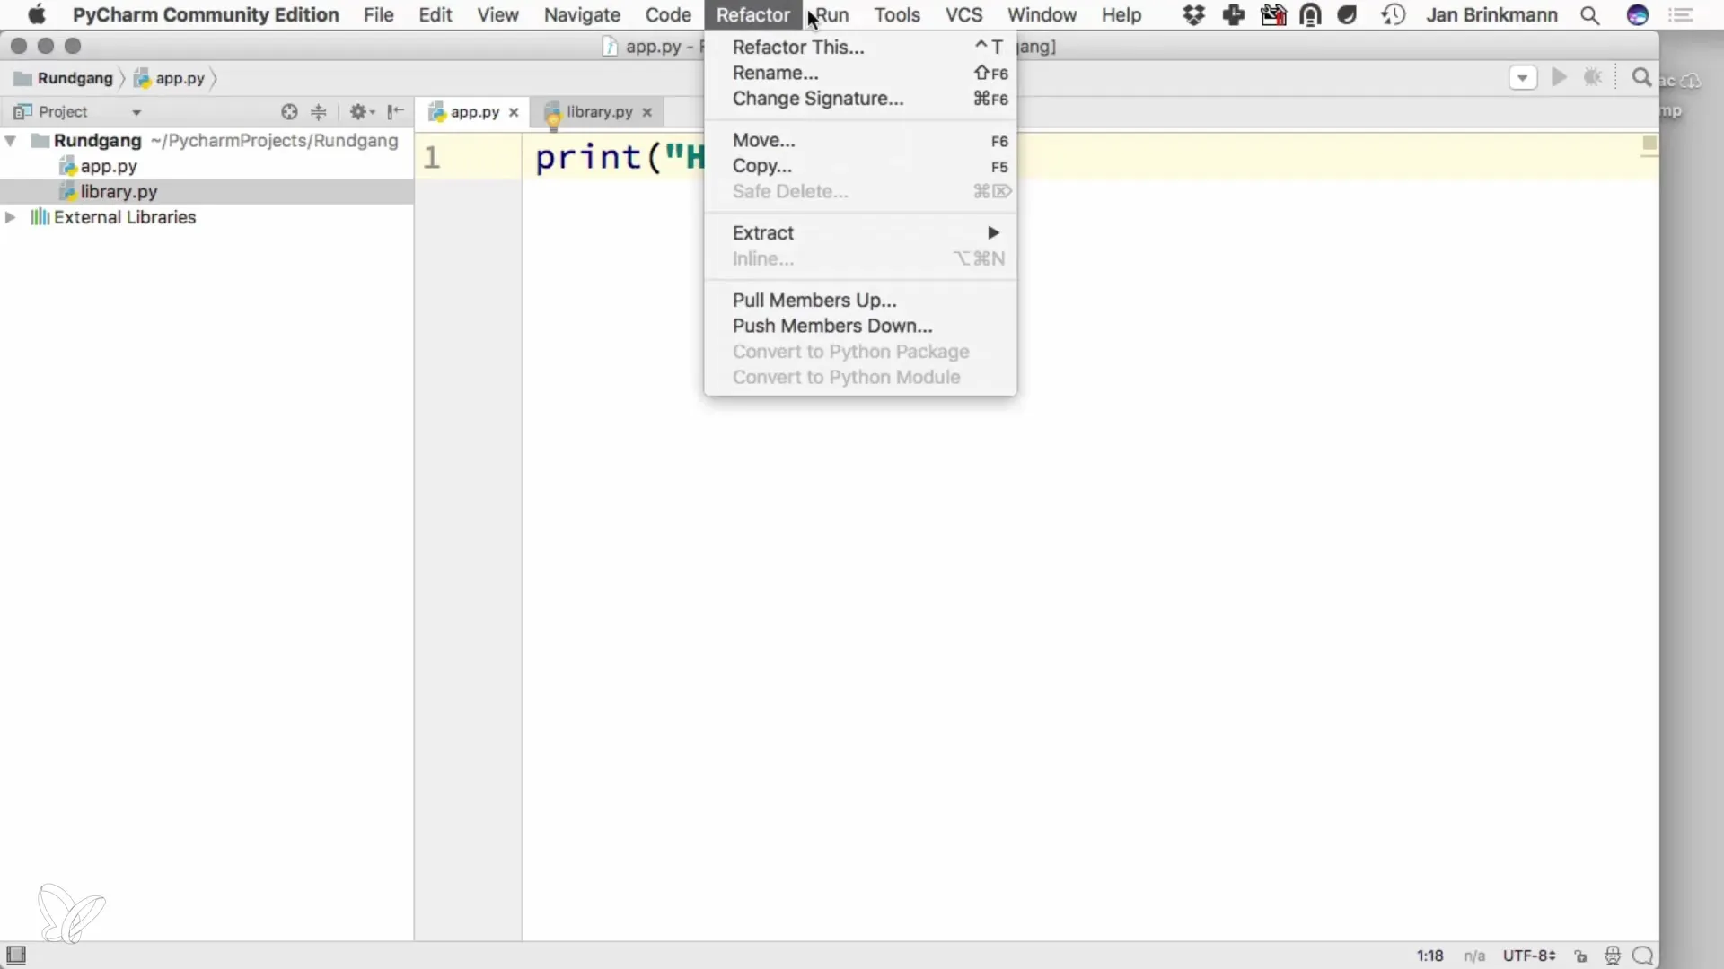This screenshot has width=1724, height=969.
Task: Click the tool windows toggle at bottom-left
Action: coord(16,955)
